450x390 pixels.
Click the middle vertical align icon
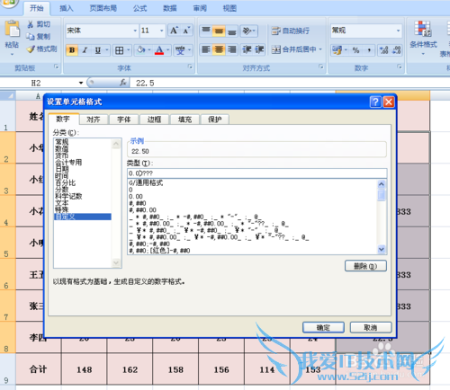219,31
